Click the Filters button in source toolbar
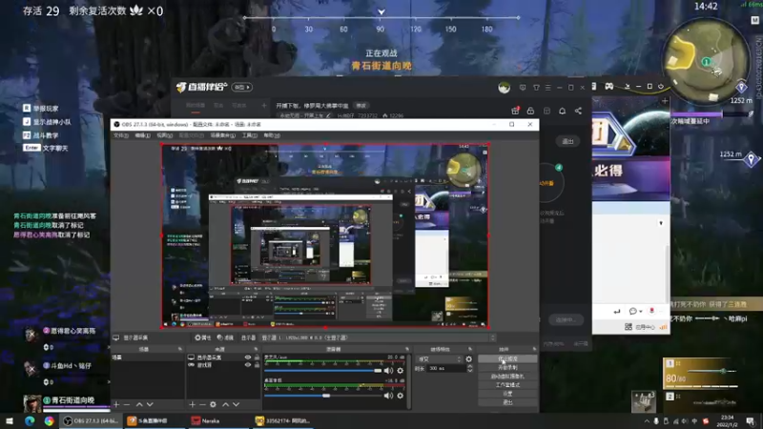Screen dimensions: 763x429 click(x=225, y=337)
